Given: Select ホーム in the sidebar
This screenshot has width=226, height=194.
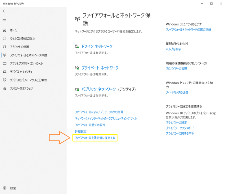Looking at the screenshot, I should [13, 30].
